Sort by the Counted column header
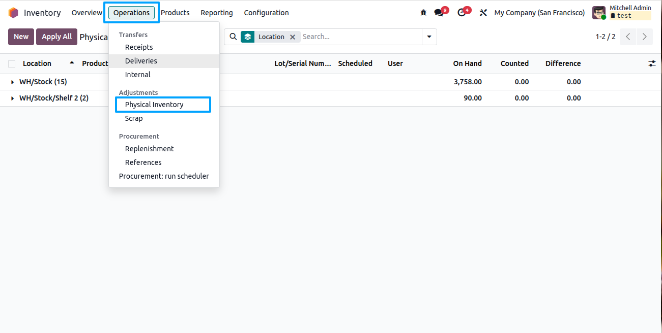The height and width of the screenshot is (333, 662). 514,63
